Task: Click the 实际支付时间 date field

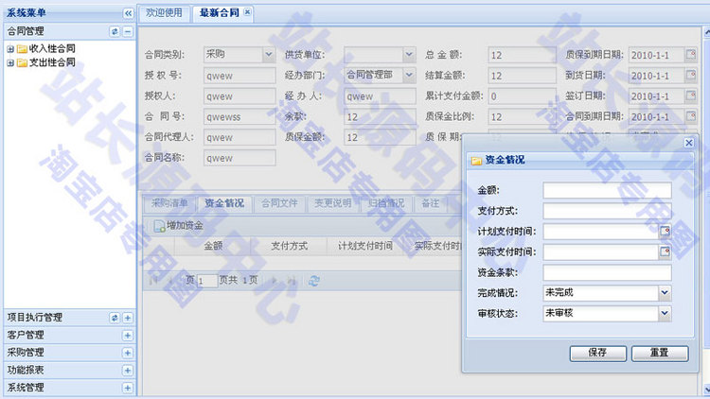Action: click(x=600, y=252)
